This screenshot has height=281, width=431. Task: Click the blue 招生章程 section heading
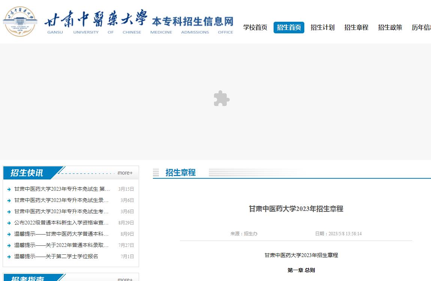(x=181, y=172)
